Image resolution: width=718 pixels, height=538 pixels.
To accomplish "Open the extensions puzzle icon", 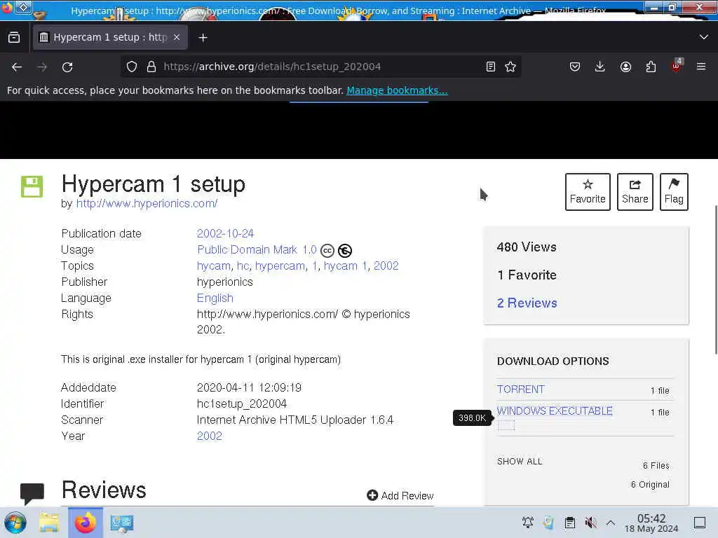I will click(651, 67).
